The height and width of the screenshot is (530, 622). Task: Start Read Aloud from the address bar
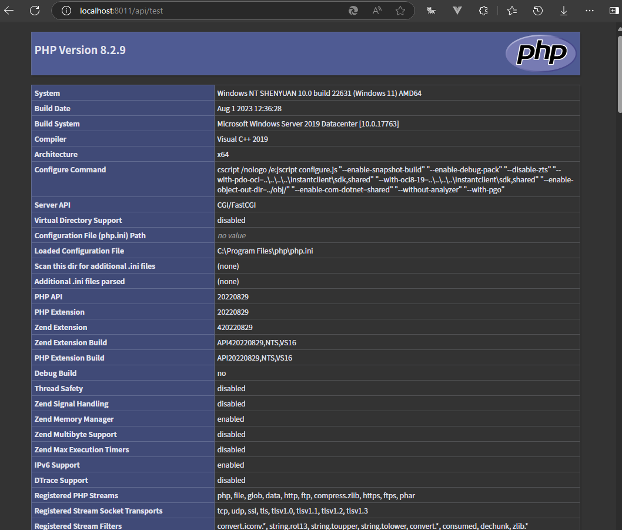[x=377, y=11]
